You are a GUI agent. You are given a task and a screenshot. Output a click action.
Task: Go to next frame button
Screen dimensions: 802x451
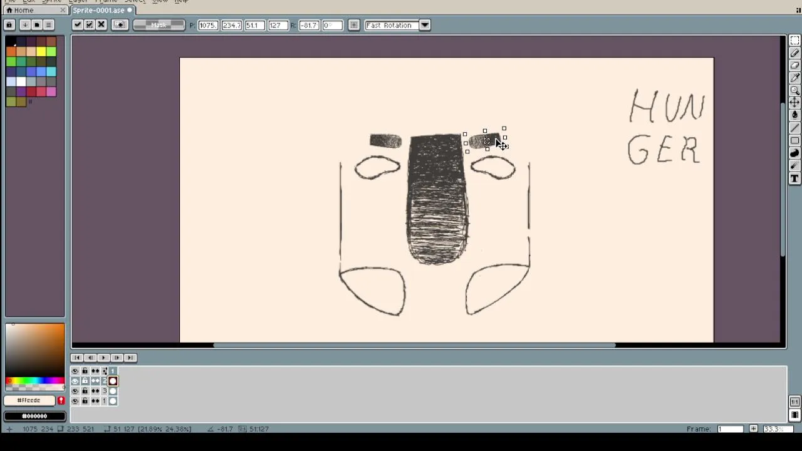(117, 358)
